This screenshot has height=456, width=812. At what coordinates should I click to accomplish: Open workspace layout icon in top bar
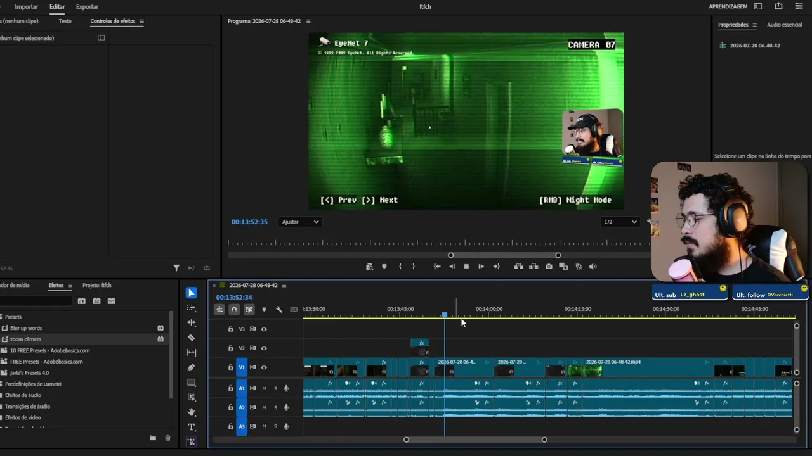[758, 6]
